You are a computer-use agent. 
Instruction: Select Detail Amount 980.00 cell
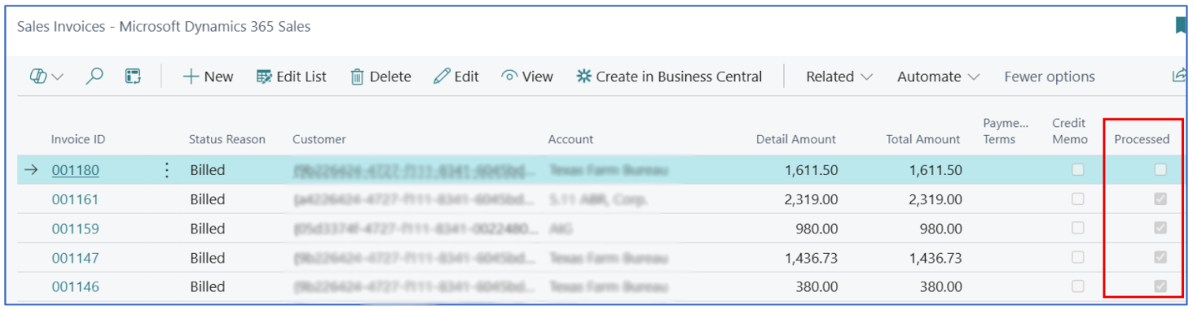[x=817, y=229]
